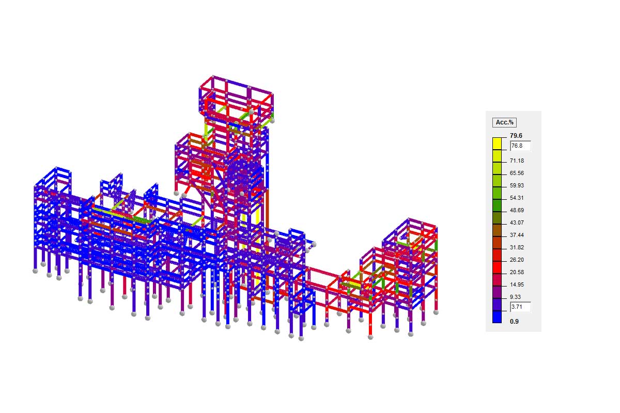Screen dimensions: 620x413
Task: Click the 31.82 legend value
Action: [517, 247]
